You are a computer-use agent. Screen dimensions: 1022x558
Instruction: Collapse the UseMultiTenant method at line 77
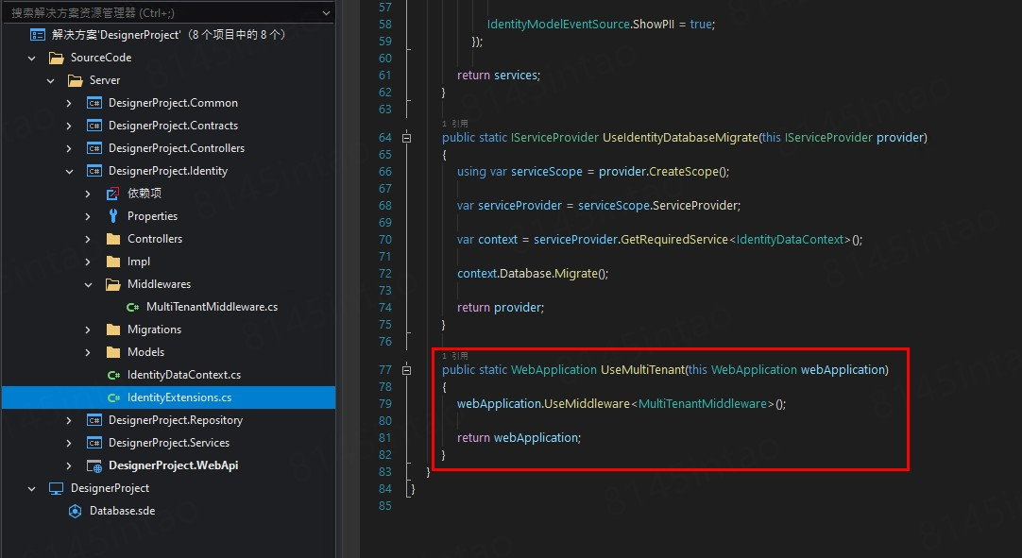[x=407, y=369]
